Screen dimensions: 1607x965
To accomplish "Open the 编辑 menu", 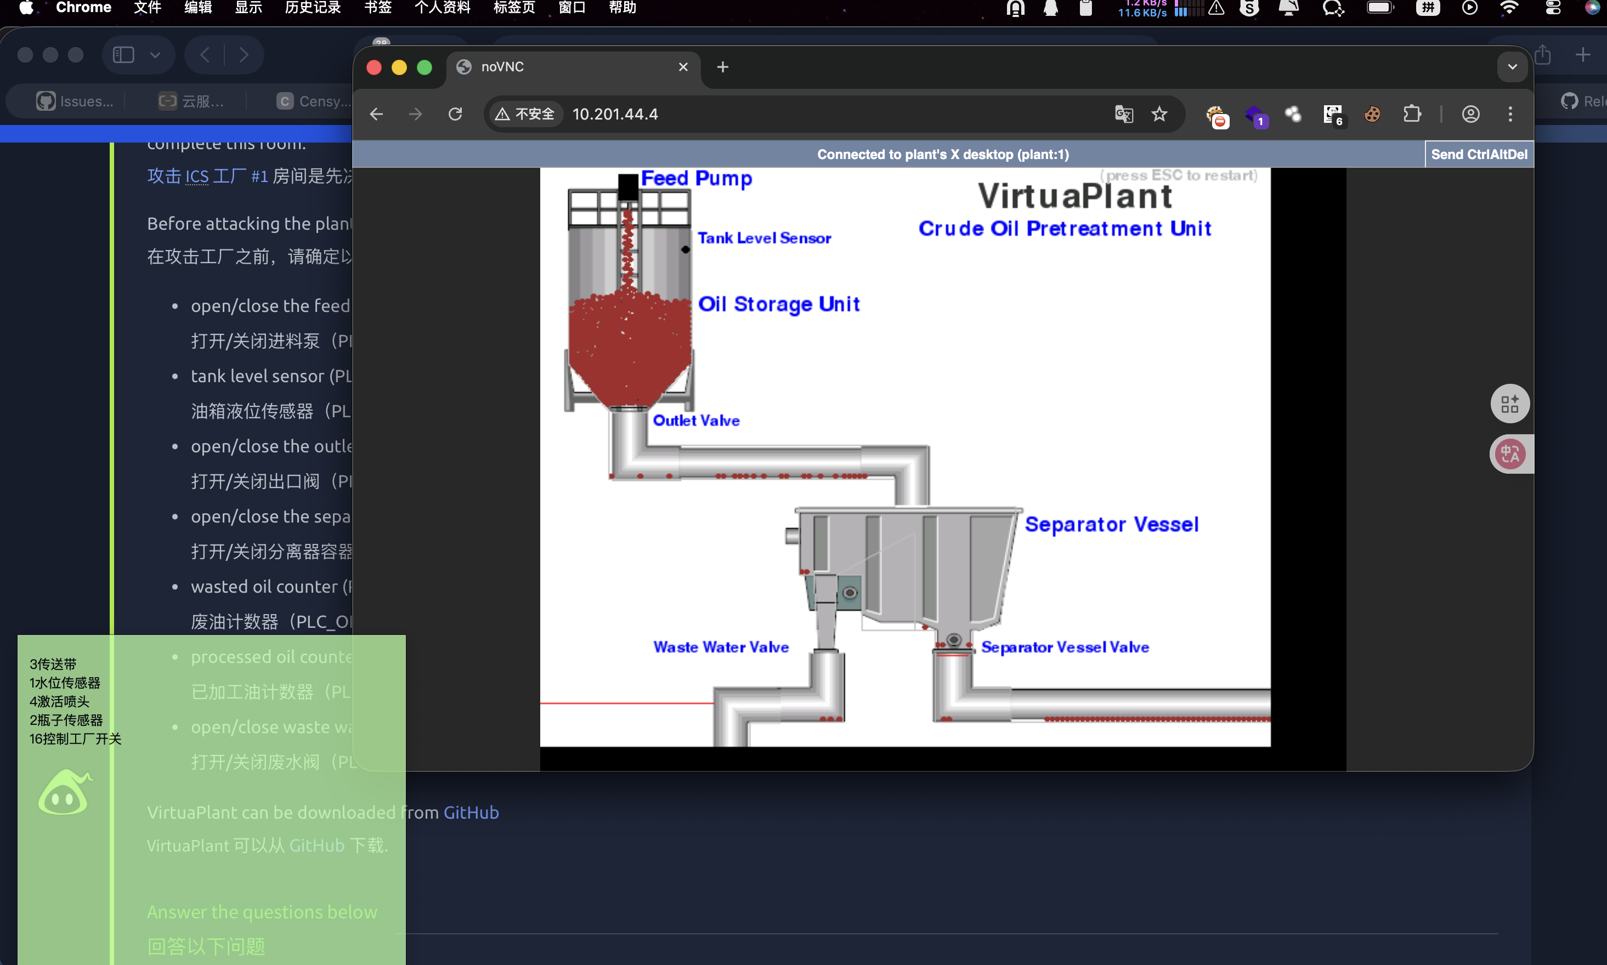I will pos(197,8).
